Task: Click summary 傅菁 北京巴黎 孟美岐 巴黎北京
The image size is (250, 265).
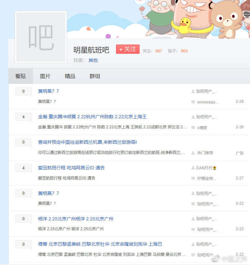Action: tap(112, 254)
